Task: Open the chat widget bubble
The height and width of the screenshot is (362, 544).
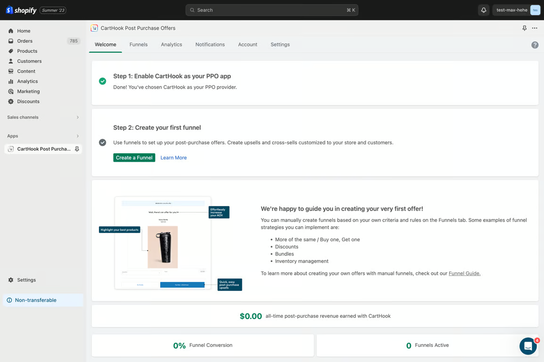Action: (x=528, y=346)
